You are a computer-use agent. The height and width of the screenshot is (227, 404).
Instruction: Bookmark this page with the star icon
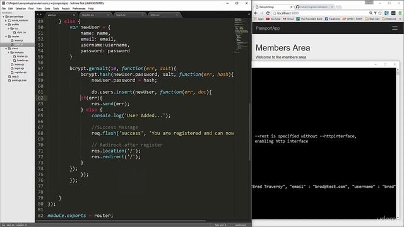[x=380, y=13]
